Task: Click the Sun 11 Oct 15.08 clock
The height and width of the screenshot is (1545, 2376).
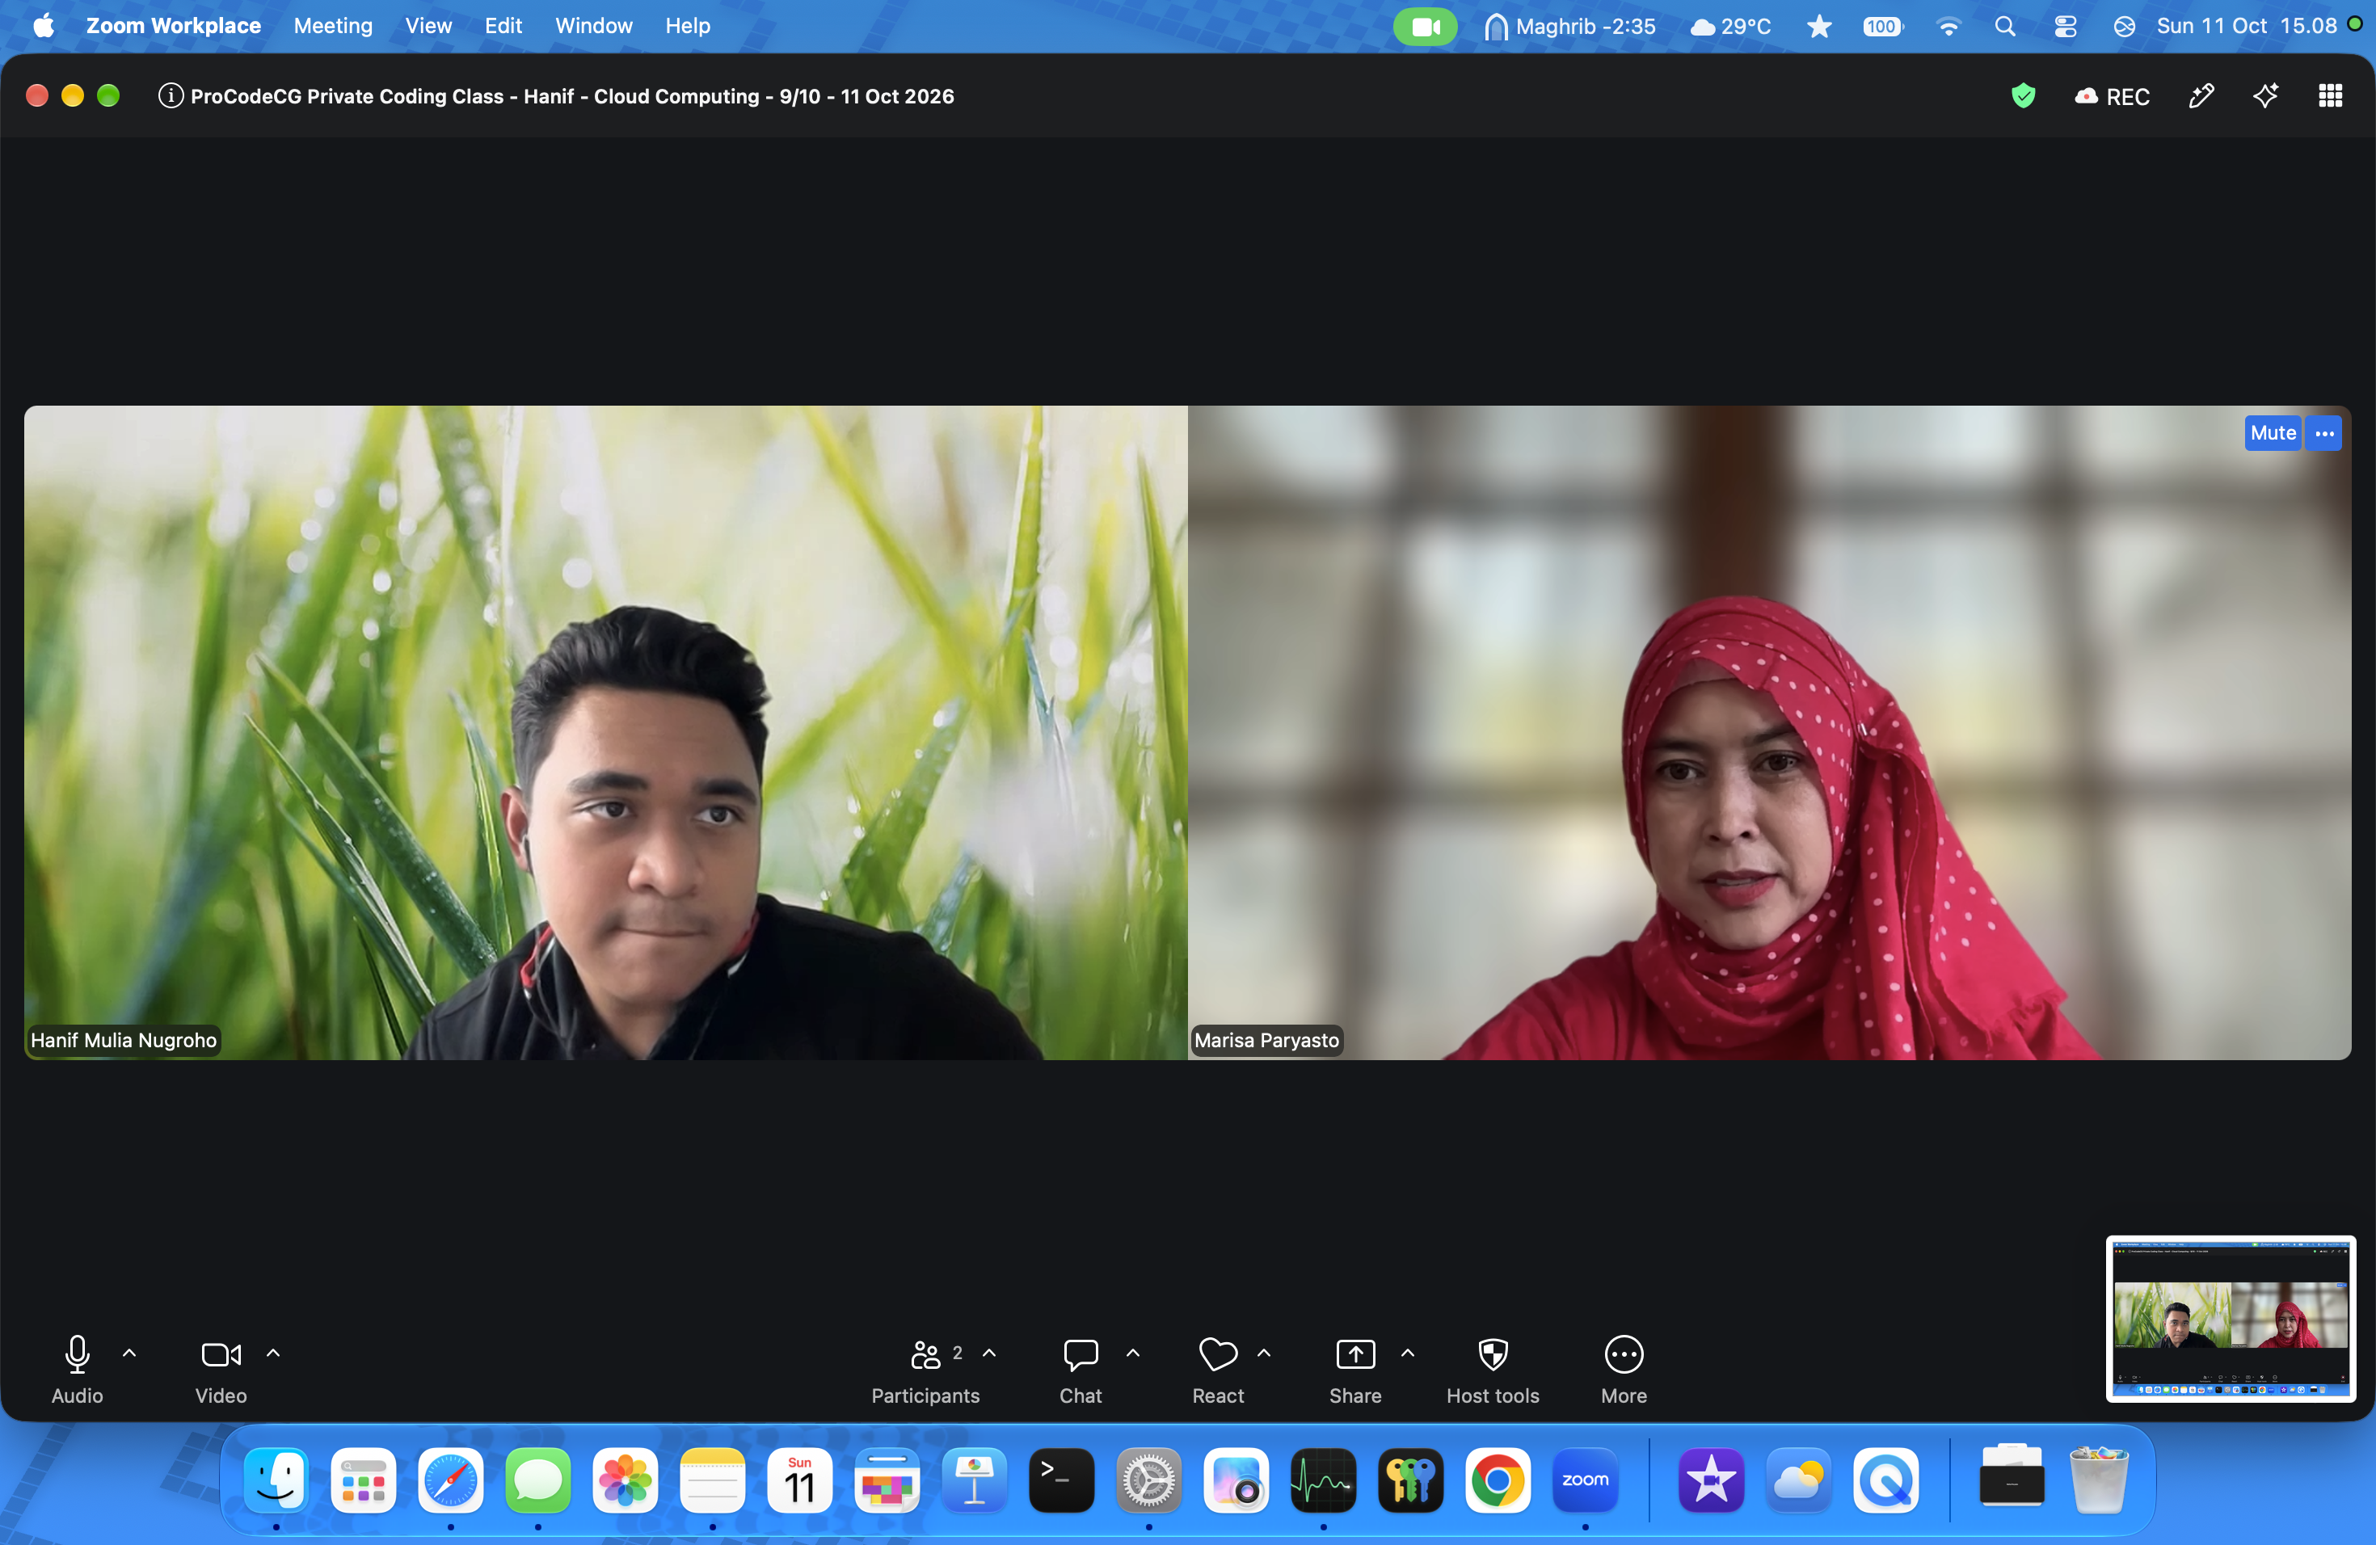Action: (2246, 26)
